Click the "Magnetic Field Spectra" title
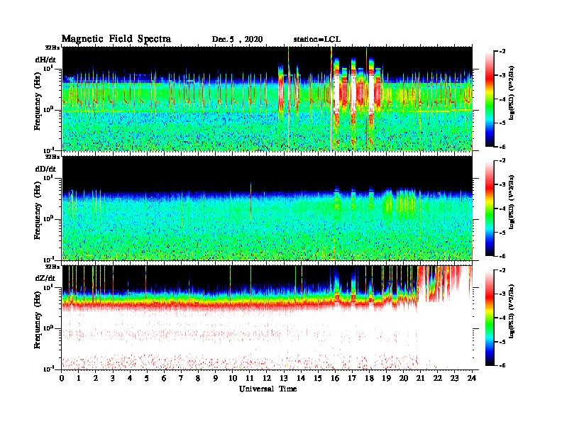Screen dimensions: 562x434 click(116, 39)
